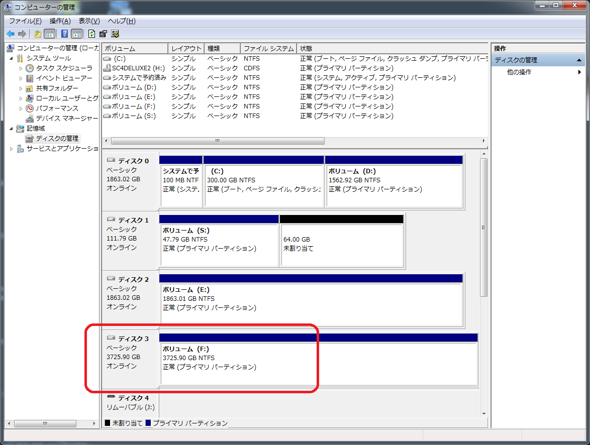The width and height of the screenshot is (590, 445).
Task: Open the 操作(A) menu
Action: point(60,21)
